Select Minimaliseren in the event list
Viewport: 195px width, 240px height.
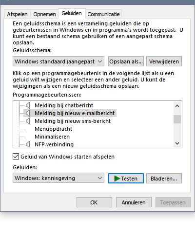52,137
